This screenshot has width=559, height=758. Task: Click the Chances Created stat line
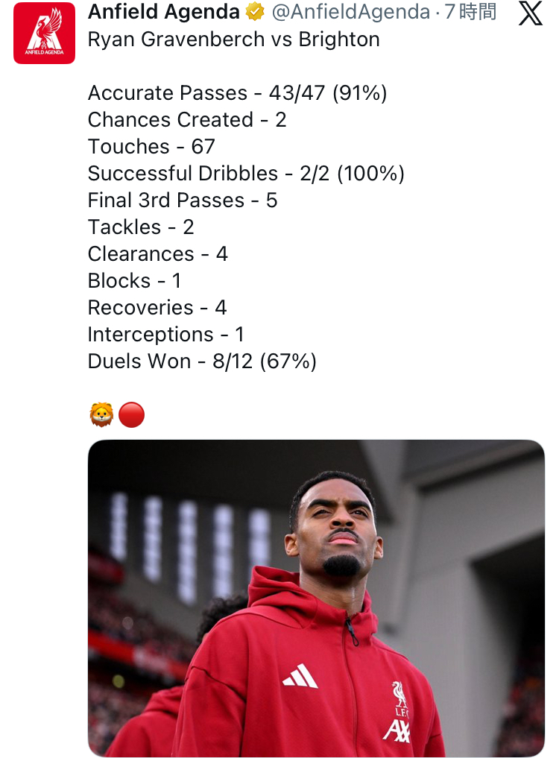[187, 120]
